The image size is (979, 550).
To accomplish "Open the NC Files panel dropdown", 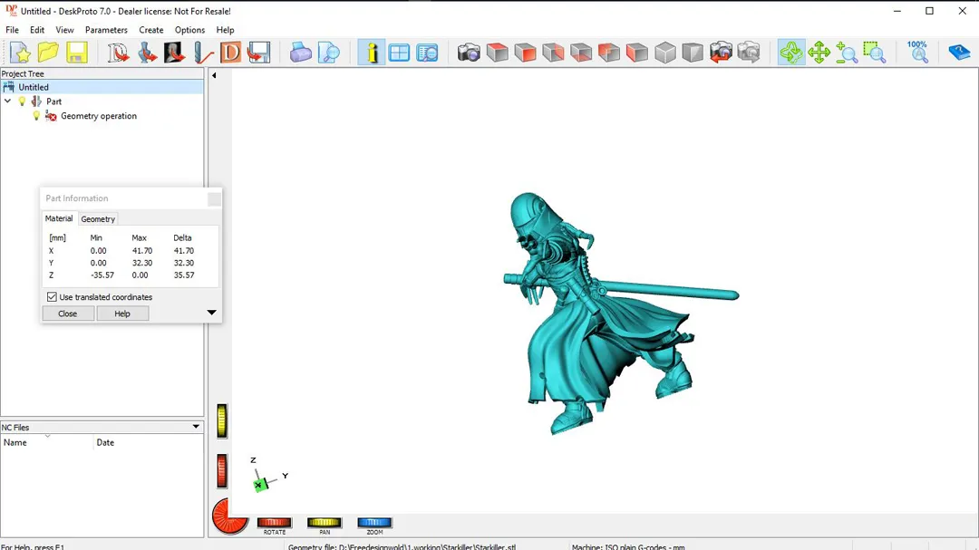I will coord(196,427).
